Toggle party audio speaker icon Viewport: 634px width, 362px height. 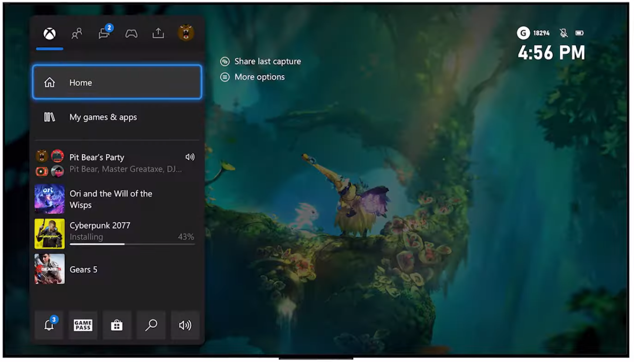tap(190, 157)
